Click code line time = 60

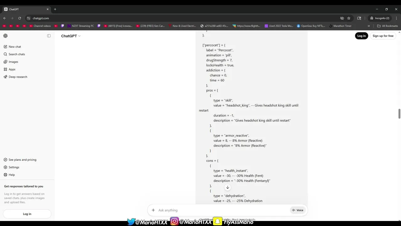tap(217, 80)
